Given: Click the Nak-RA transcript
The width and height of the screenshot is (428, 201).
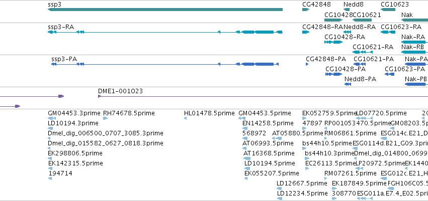Looking at the screenshot, I should 414,42.
